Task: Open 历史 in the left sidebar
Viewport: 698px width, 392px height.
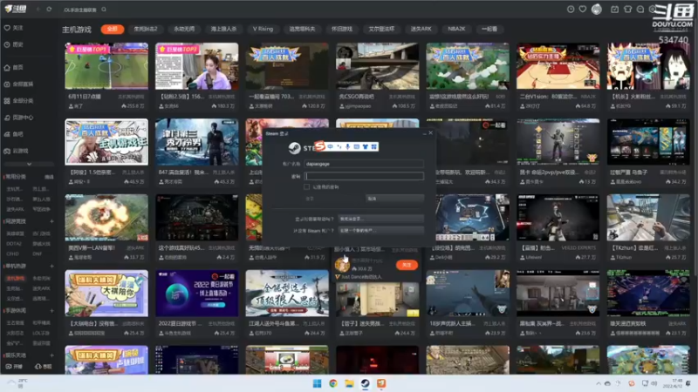Action: pos(14,44)
